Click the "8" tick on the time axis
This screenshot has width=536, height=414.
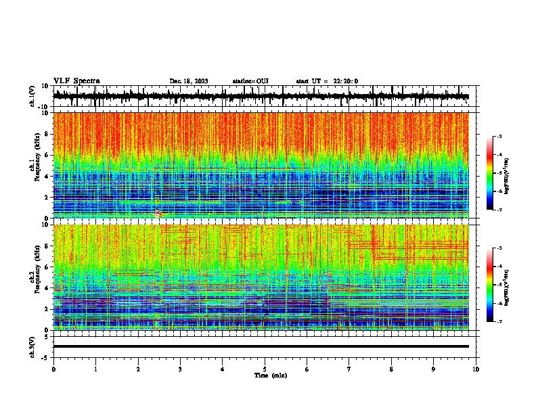click(391, 369)
